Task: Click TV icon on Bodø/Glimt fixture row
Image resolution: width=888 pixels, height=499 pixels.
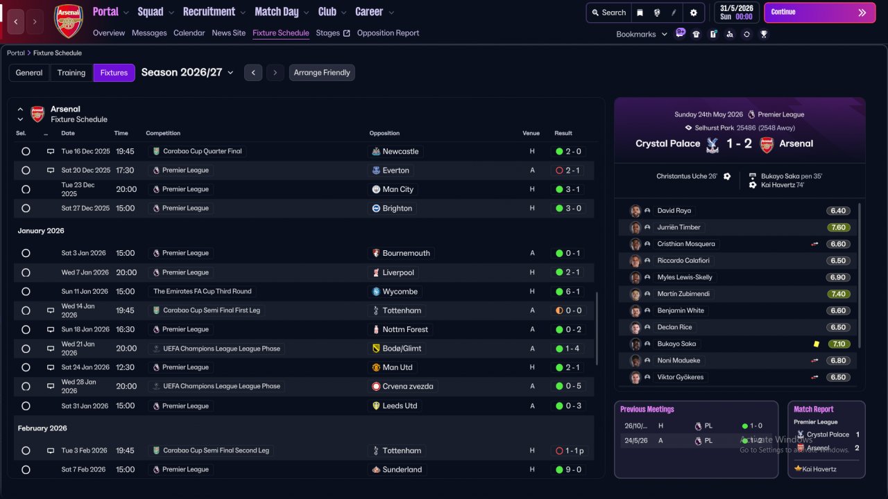Action: (51, 349)
